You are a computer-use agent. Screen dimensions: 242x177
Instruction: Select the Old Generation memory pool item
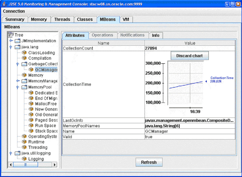point(46,114)
